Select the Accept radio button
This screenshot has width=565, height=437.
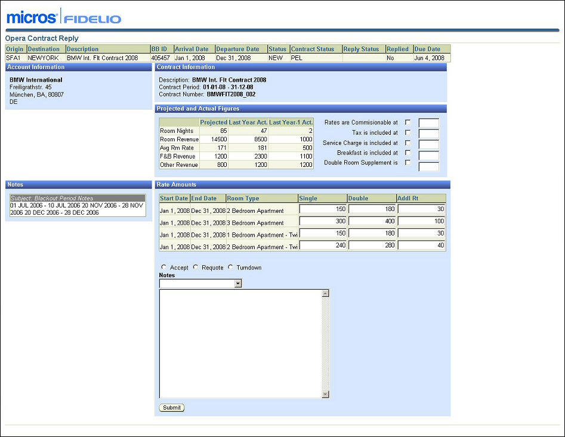pyautogui.click(x=163, y=267)
